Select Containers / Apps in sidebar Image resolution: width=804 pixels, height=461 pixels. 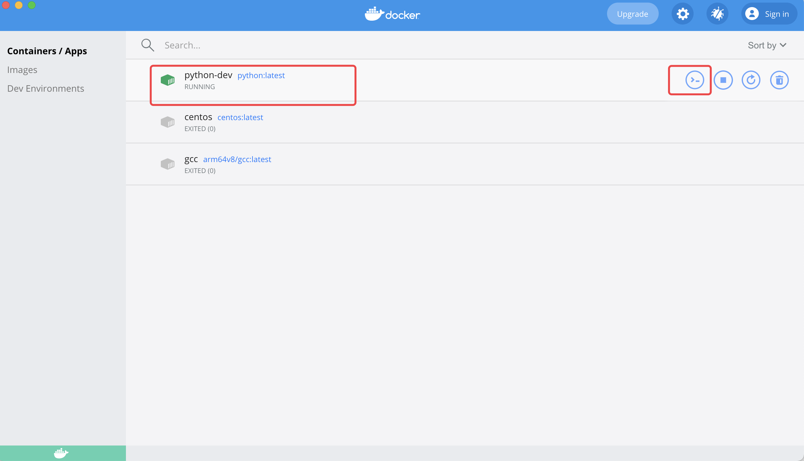click(47, 51)
